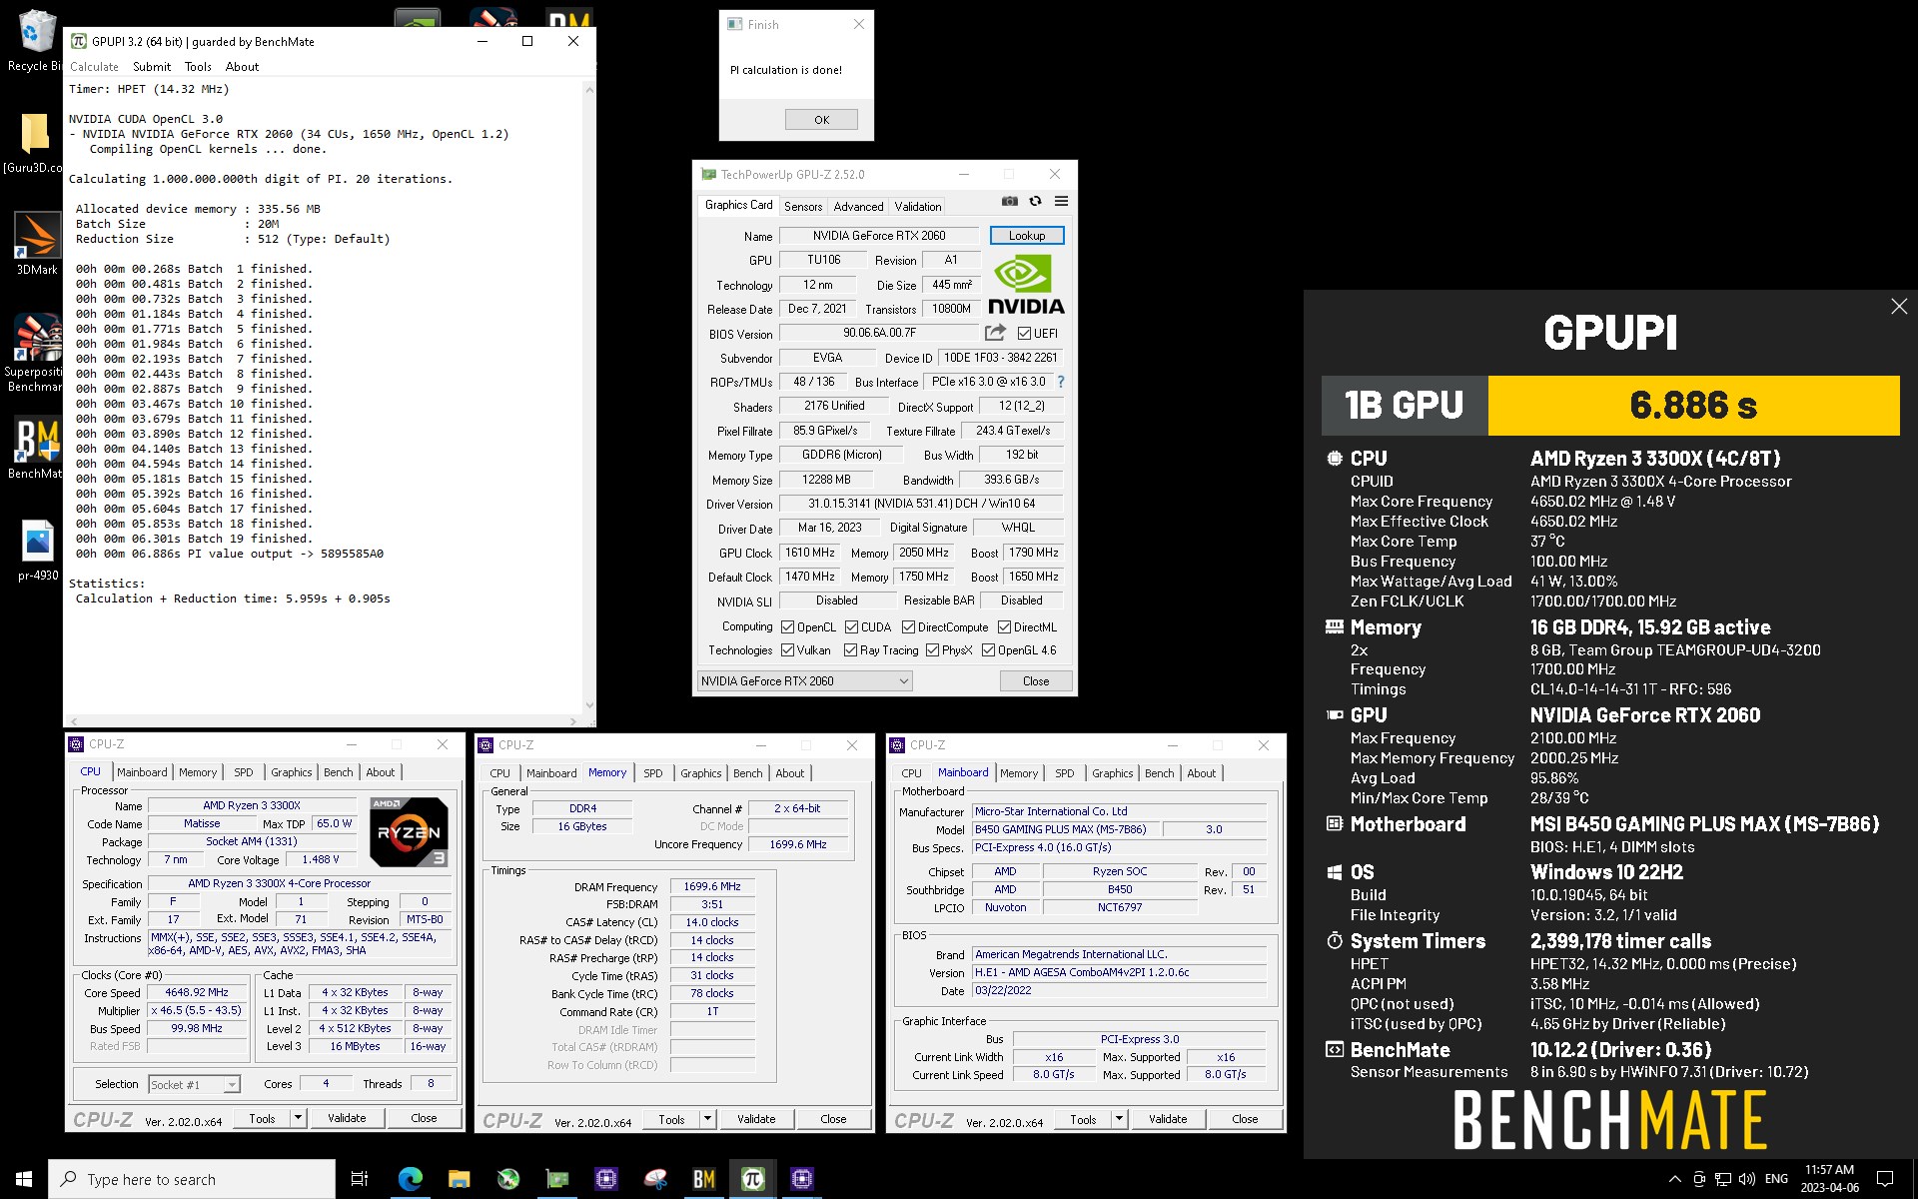Click the Close button in GPU-Z
Image resolution: width=1918 pixels, height=1199 pixels.
(1036, 681)
